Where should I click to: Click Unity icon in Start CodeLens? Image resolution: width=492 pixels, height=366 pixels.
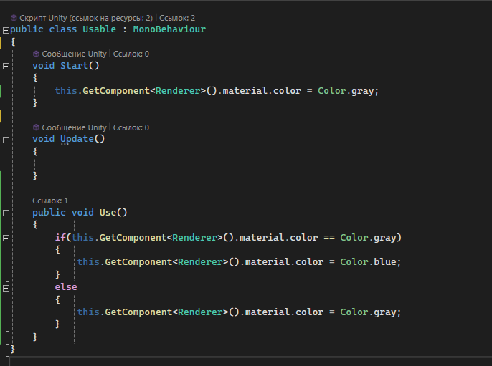coord(36,54)
